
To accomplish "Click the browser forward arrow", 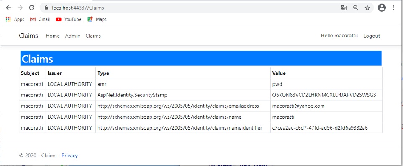I will pos(20,8).
